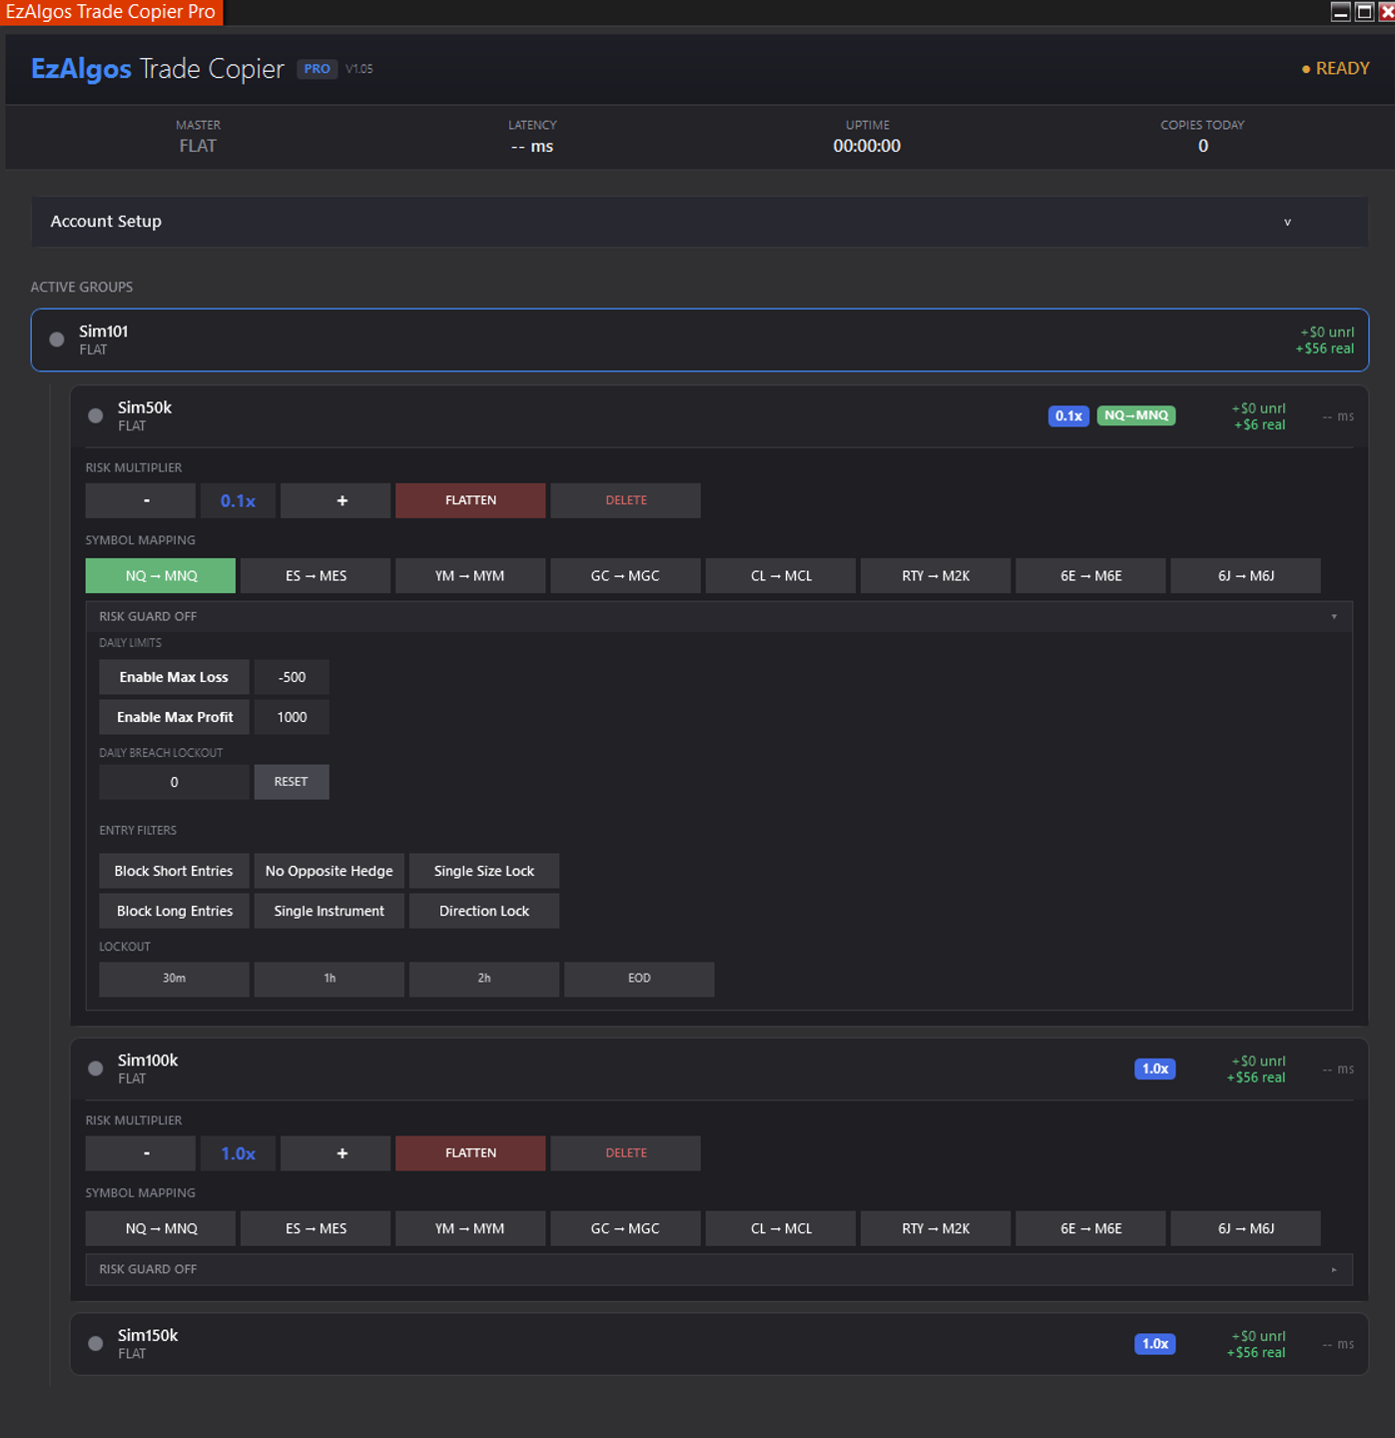
Task: Click the 1.0x badge on Sim150k header
Action: (1155, 1344)
